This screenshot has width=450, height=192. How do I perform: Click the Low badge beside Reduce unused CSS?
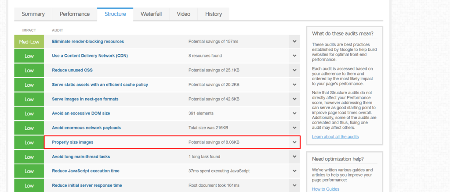pyautogui.click(x=29, y=71)
